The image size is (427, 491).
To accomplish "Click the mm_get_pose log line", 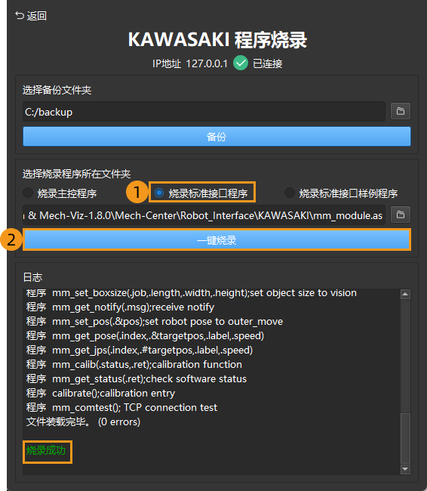I will pos(145,335).
